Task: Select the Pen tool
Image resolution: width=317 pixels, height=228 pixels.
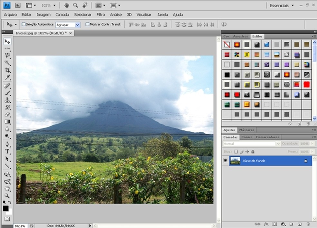Action: (7, 144)
